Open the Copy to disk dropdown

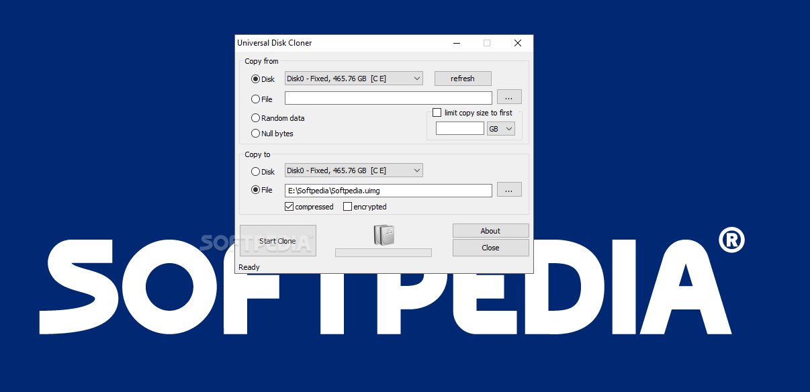pyautogui.click(x=354, y=171)
